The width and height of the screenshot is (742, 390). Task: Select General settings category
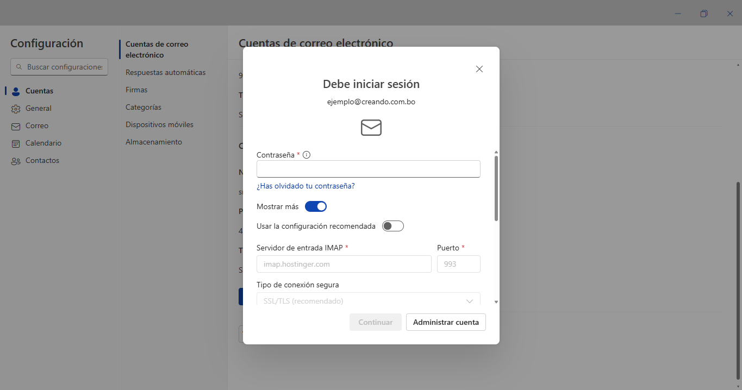pyautogui.click(x=39, y=108)
